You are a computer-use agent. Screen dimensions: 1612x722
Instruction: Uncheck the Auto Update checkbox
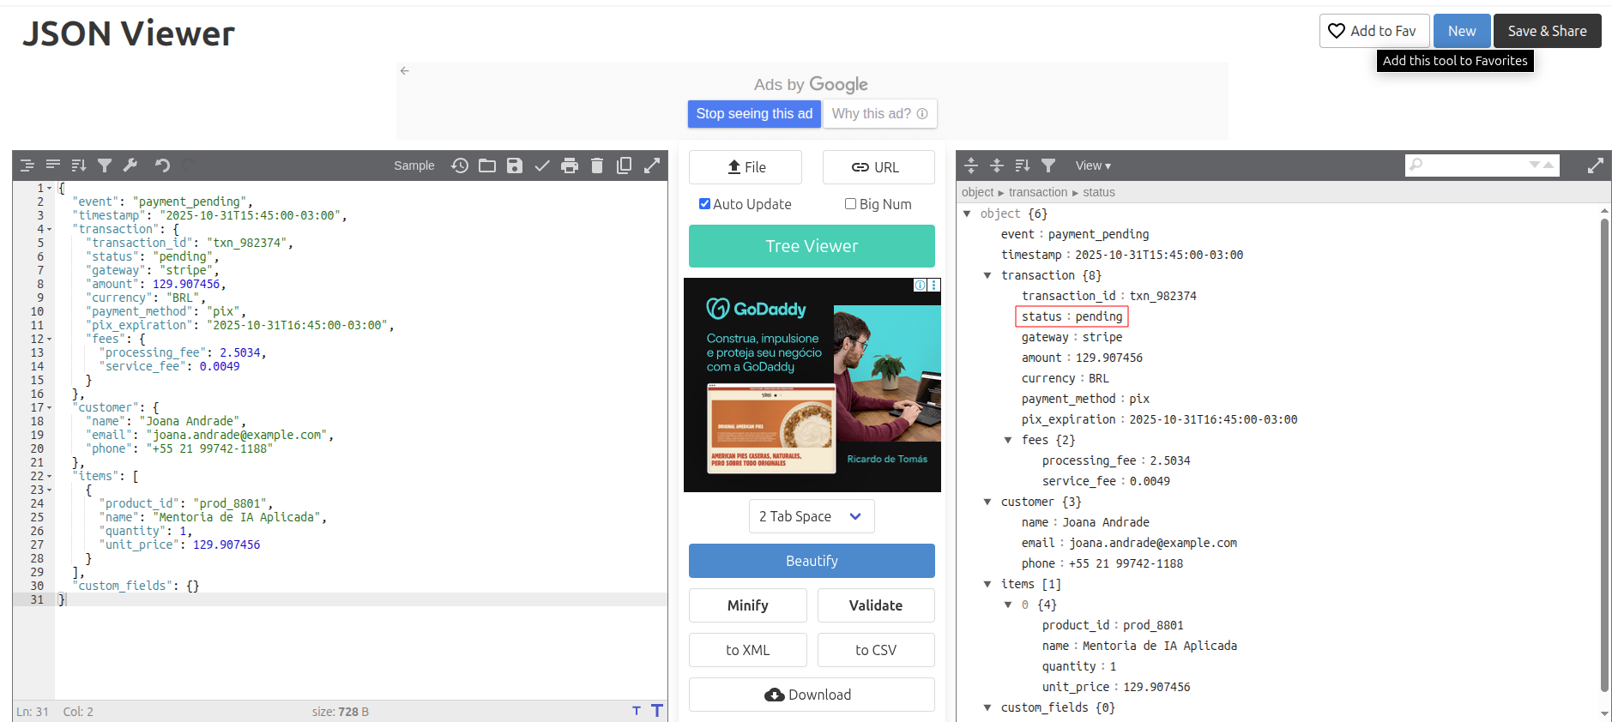[704, 204]
